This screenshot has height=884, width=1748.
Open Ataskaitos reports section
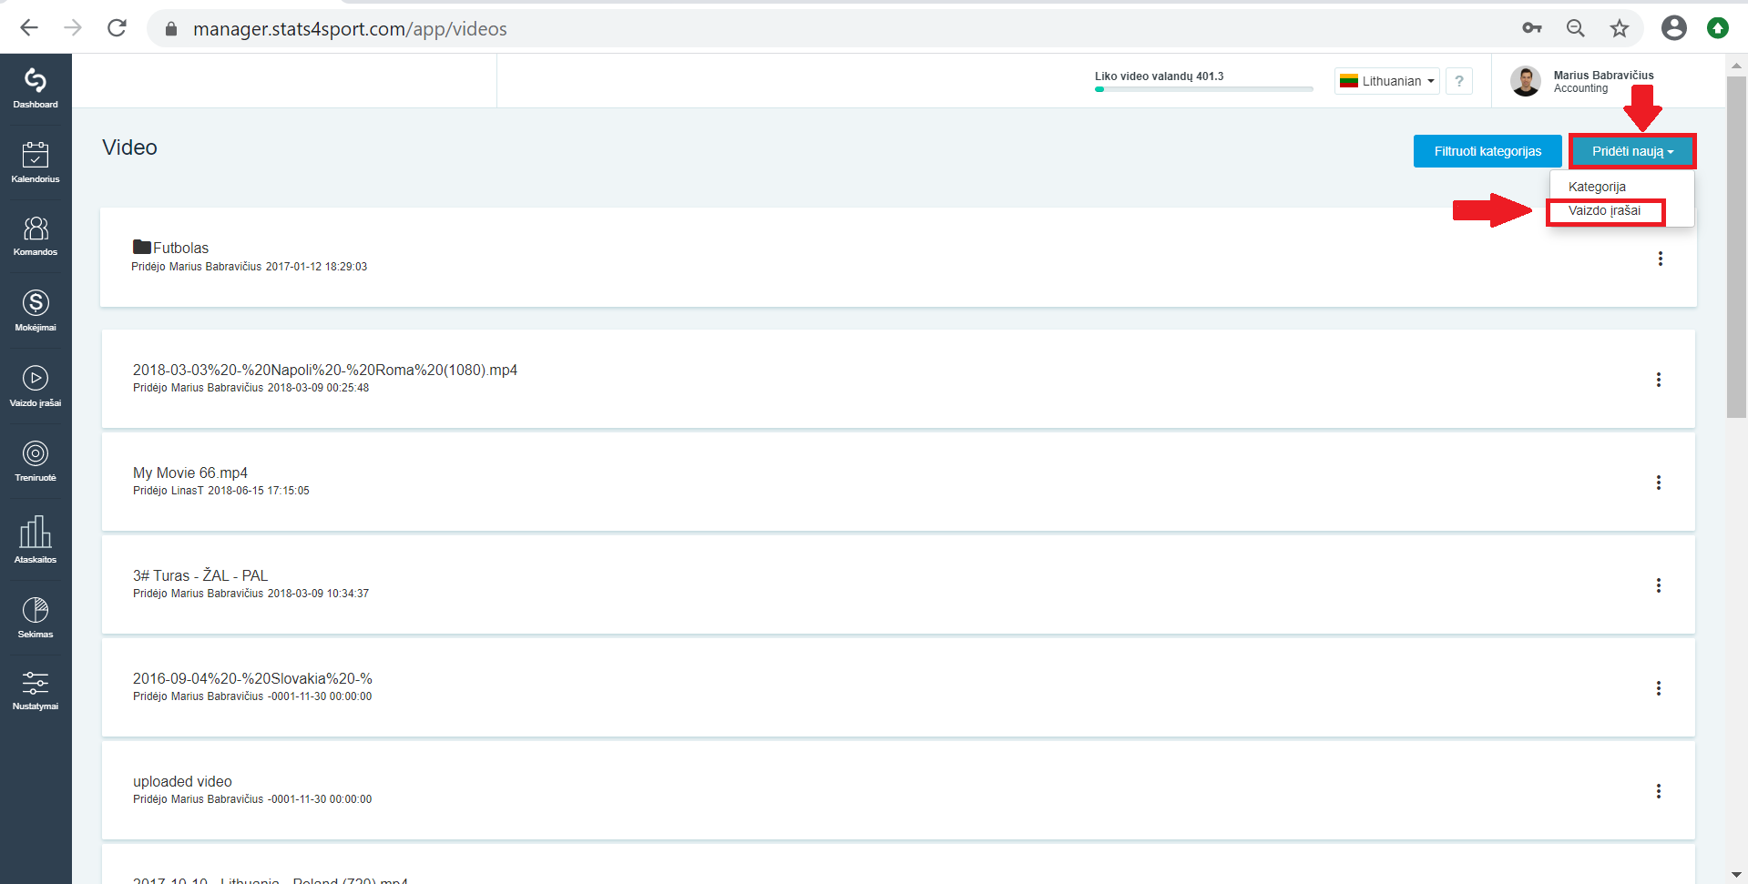(36, 539)
